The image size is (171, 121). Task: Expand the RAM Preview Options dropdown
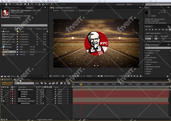coord(156,33)
